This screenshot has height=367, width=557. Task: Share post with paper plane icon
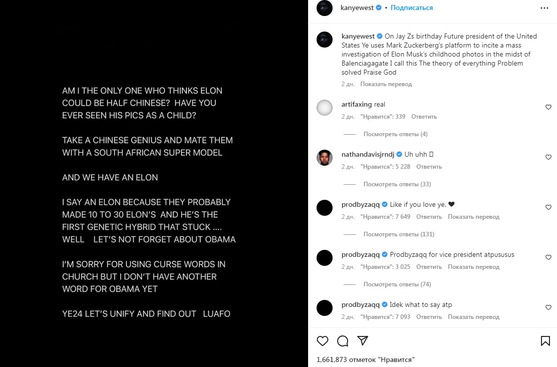click(x=363, y=341)
